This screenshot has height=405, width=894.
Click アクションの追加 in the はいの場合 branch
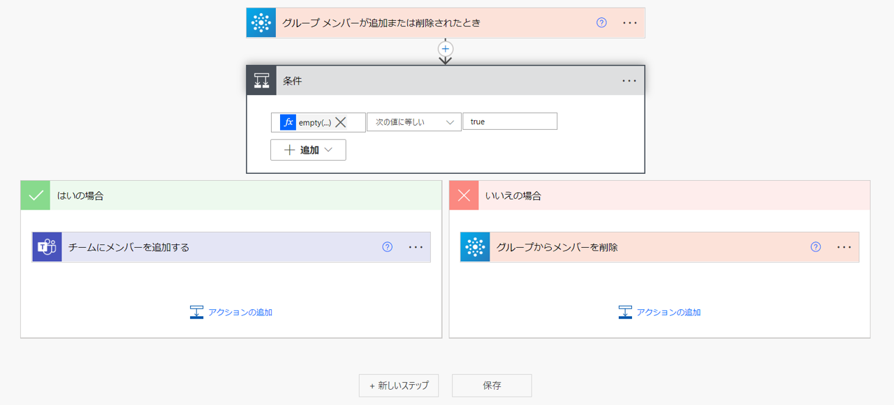coord(230,311)
